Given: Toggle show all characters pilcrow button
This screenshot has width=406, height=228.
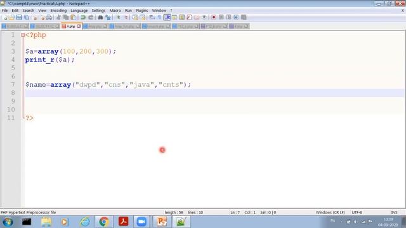Looking at the screenshot, I should pos(159,17).
